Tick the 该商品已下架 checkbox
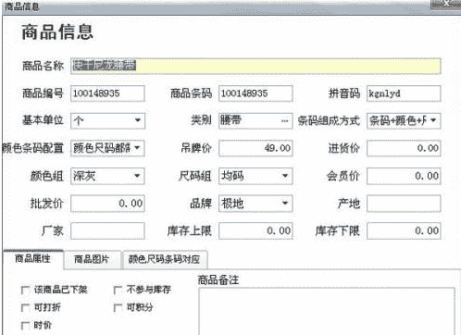461x335 pixels. click(25, 290)
